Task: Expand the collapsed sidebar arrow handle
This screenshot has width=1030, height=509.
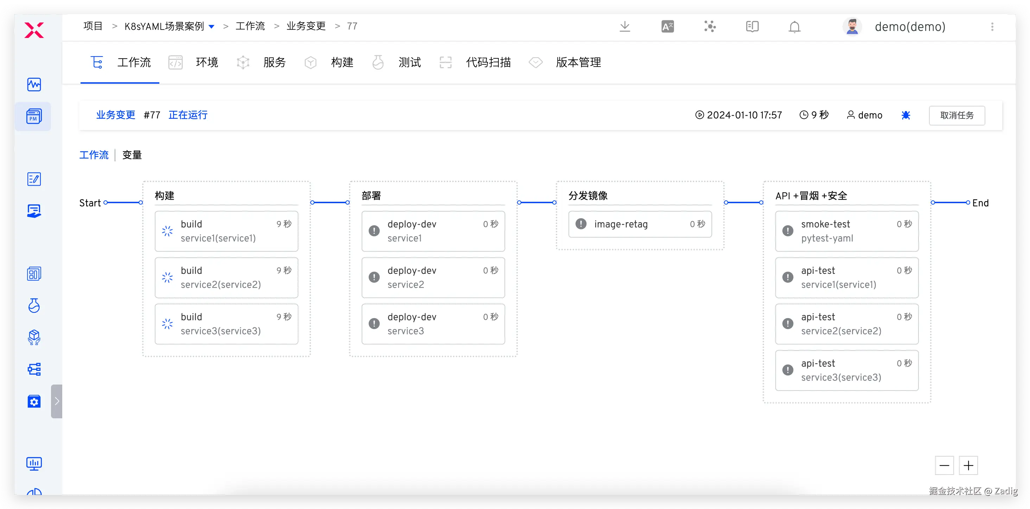Action: pos(56,401)
